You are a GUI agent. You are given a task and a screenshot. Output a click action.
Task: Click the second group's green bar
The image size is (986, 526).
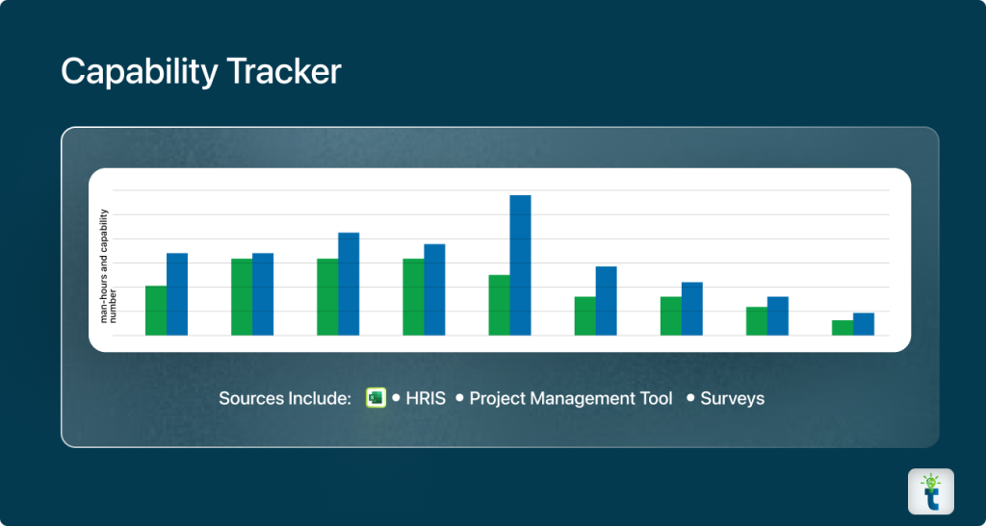pos(242,297)
